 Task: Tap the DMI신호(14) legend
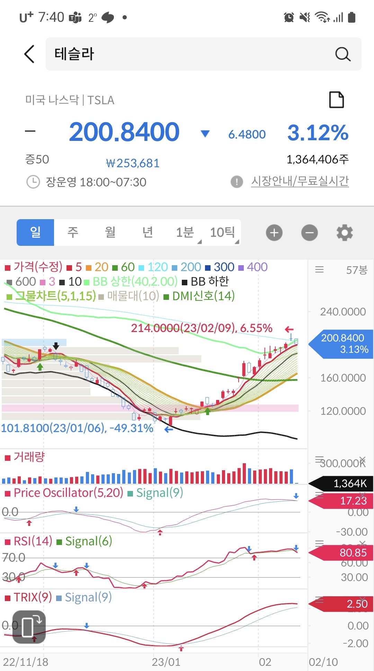[199, 296]
